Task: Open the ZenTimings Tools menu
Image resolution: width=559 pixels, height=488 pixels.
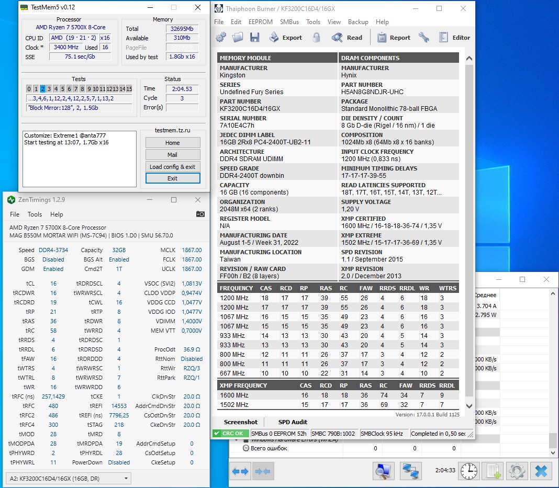Action: pos(35,214)
